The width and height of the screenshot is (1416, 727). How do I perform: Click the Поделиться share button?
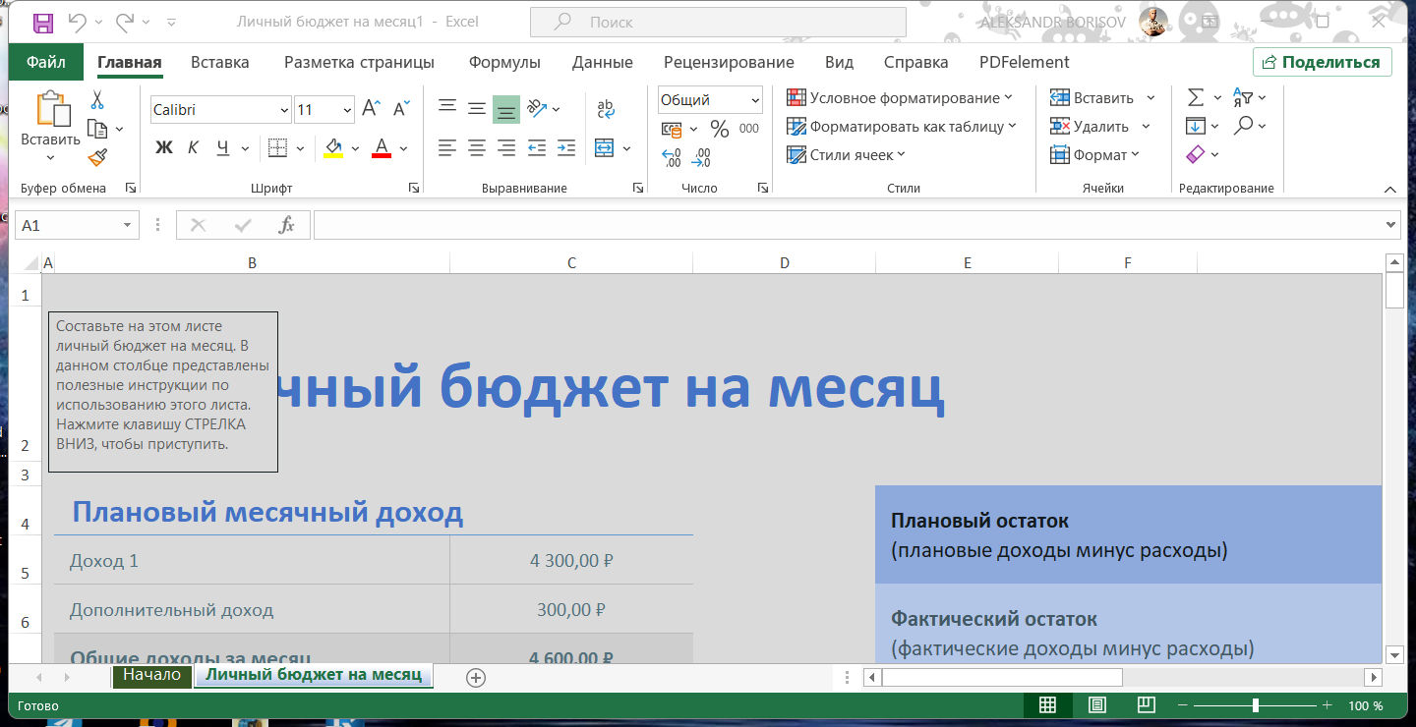coord(1322,62)
